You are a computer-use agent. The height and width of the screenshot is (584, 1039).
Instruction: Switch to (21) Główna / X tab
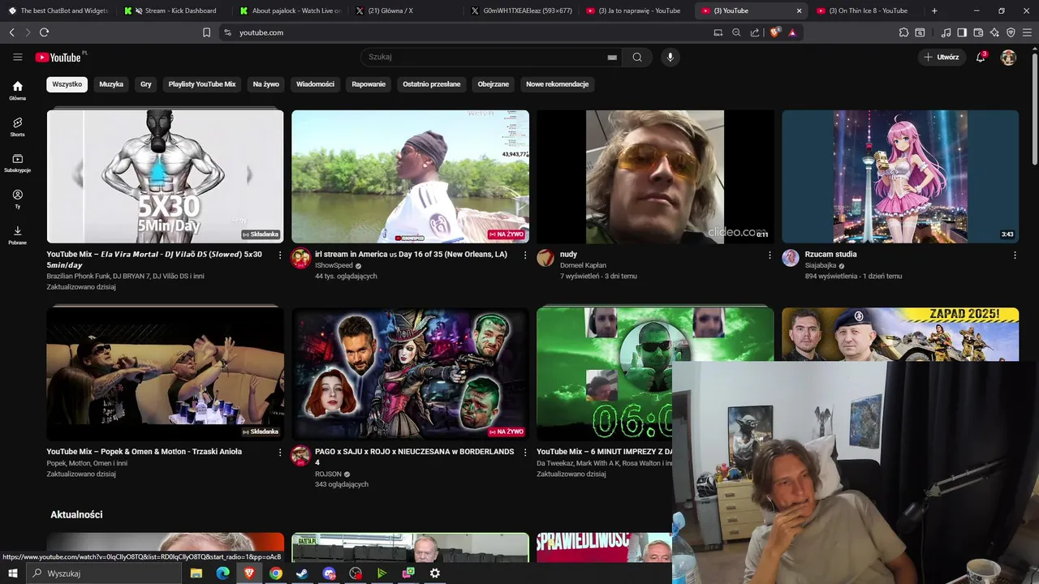pyautogui.click(x=404, y=11)
